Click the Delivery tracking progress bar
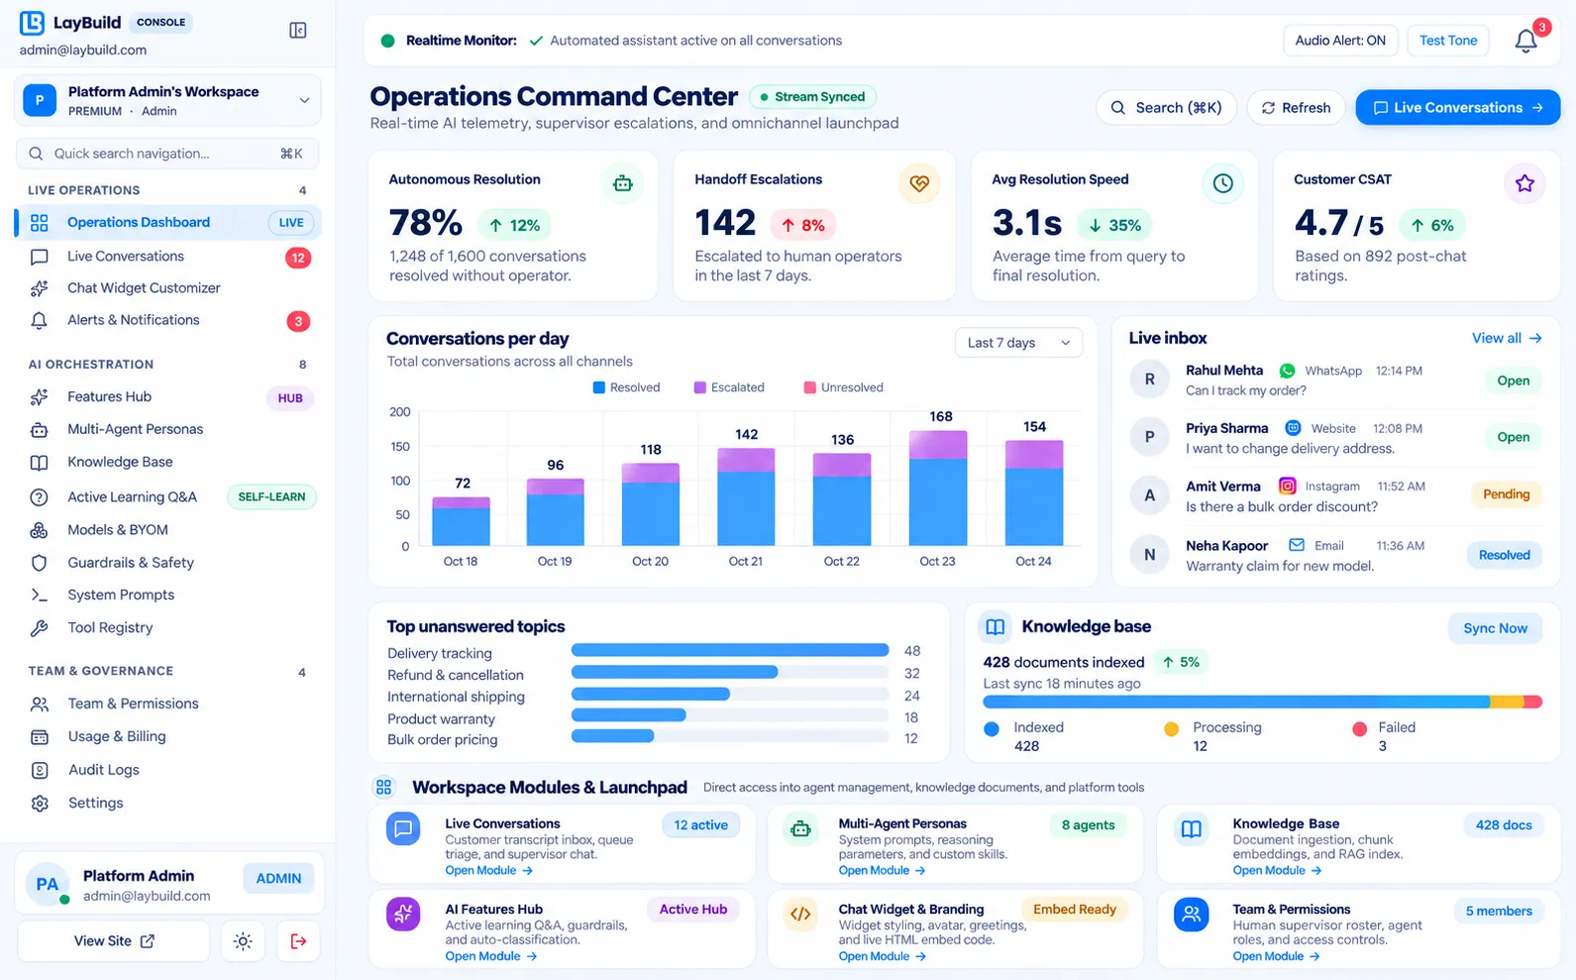This screenshot has height=980, width=1576. (x=730, y=651)
